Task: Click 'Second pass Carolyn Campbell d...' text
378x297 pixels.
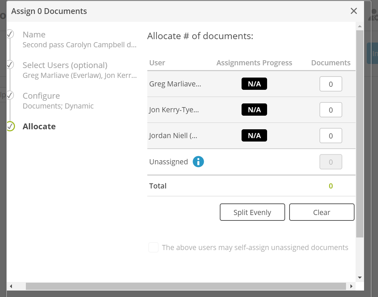Action: [x=80, y=45]
